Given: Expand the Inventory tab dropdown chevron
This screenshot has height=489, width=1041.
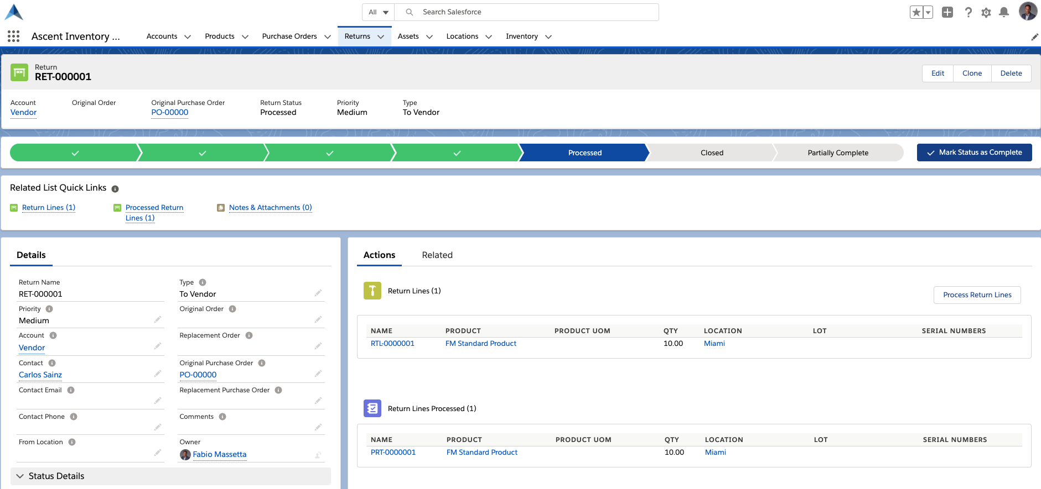Looking at the screenshot, I should click(548, 37).
